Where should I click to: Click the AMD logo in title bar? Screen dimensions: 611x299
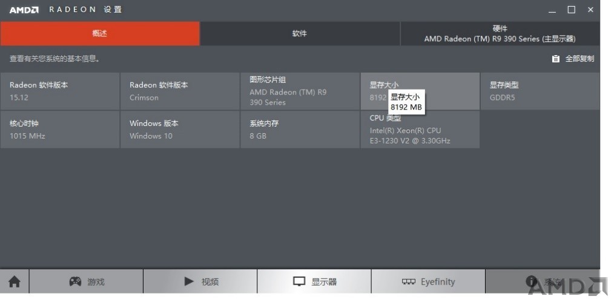point(24,10)
